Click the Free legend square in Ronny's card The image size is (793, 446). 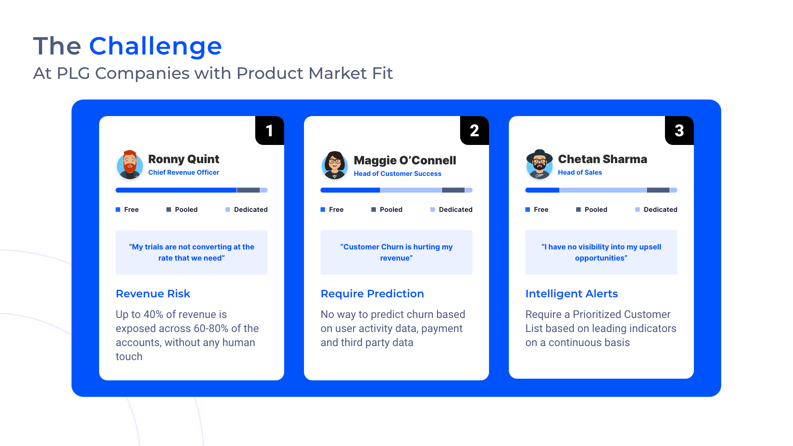click(x=118, y=210)
